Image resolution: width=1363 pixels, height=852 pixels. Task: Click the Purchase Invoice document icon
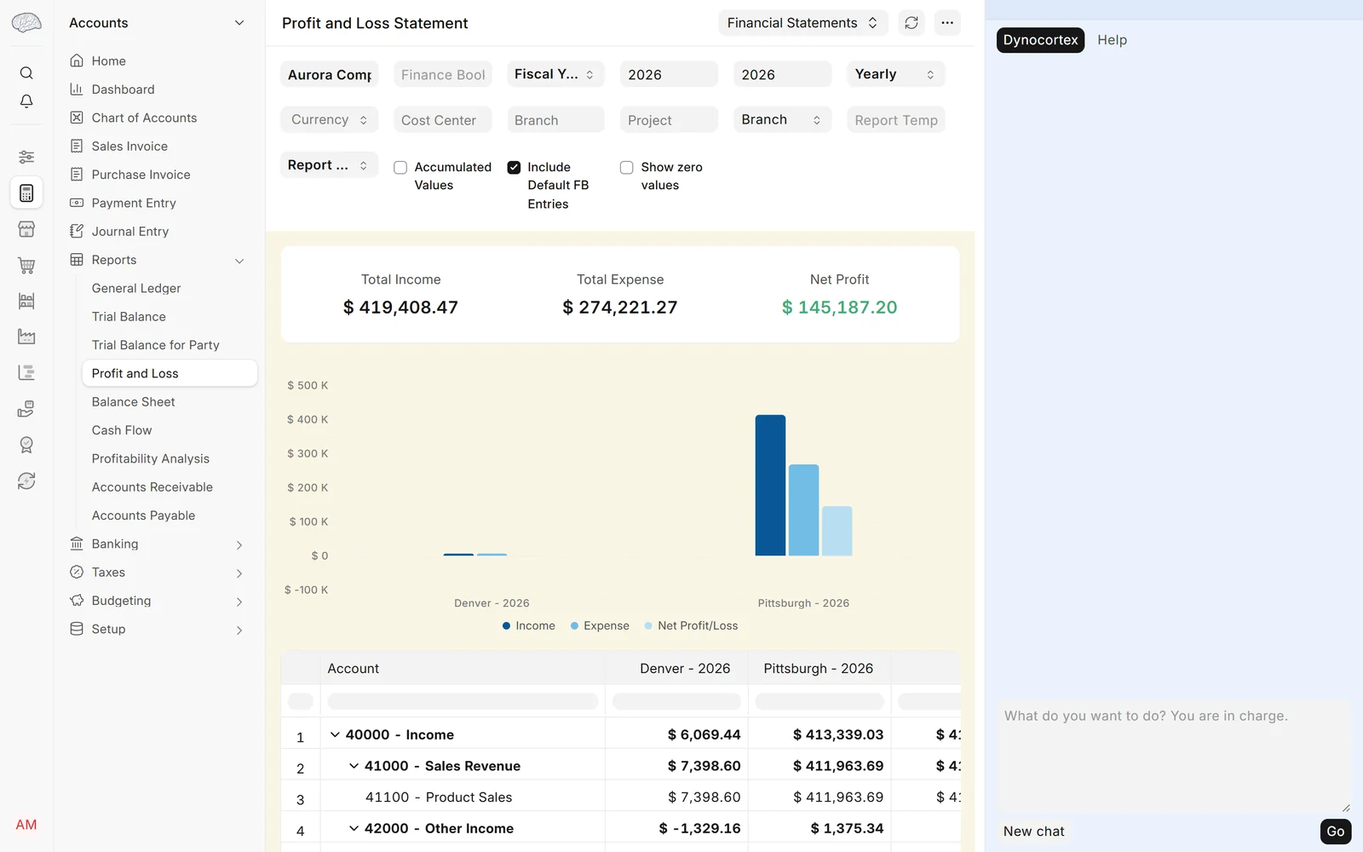[x=77, y=175]
